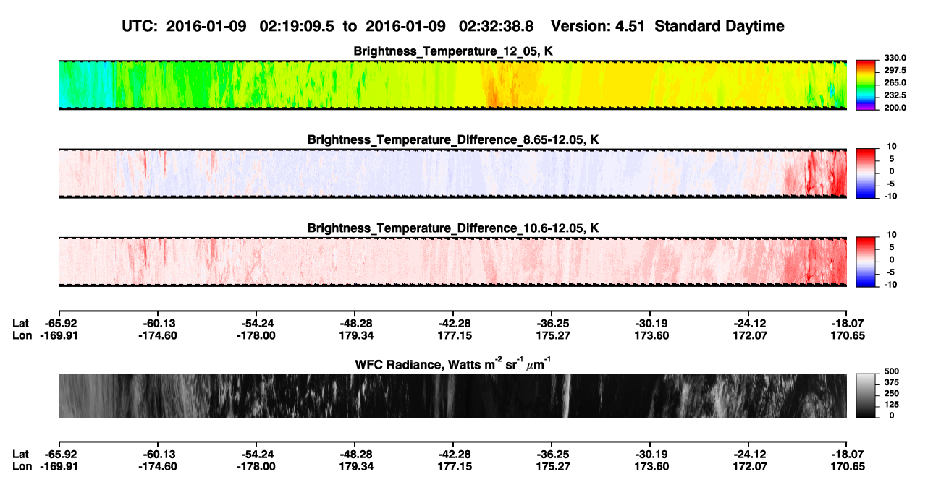Click the 'Lon' row label on the lower axis
The image size is (941, 482).
tap(22, 467)
